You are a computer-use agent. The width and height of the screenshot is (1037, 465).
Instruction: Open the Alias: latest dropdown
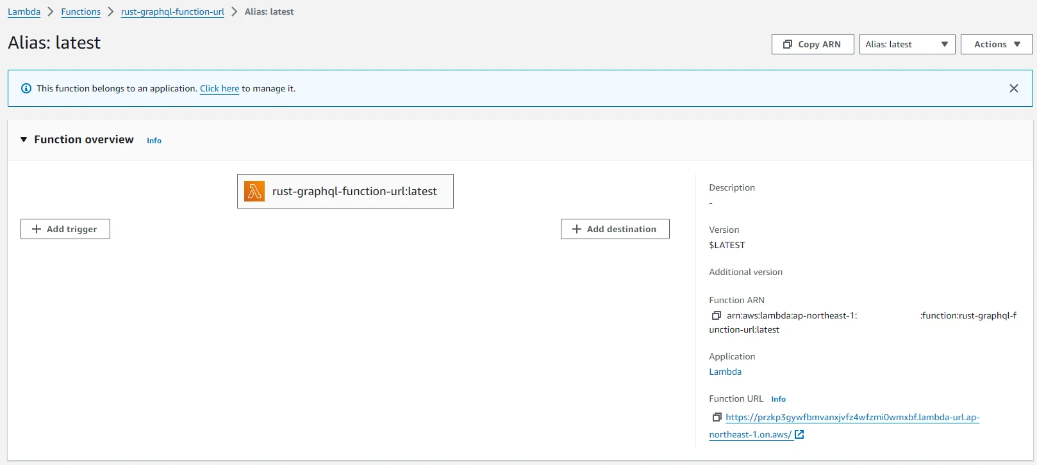coord(906,44)
